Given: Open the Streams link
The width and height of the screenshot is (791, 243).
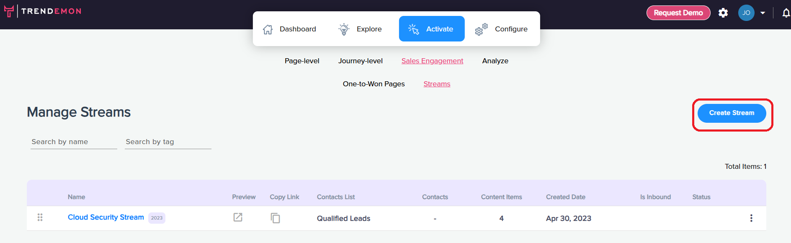Looking at the screenshot, I should pos(437,84).
